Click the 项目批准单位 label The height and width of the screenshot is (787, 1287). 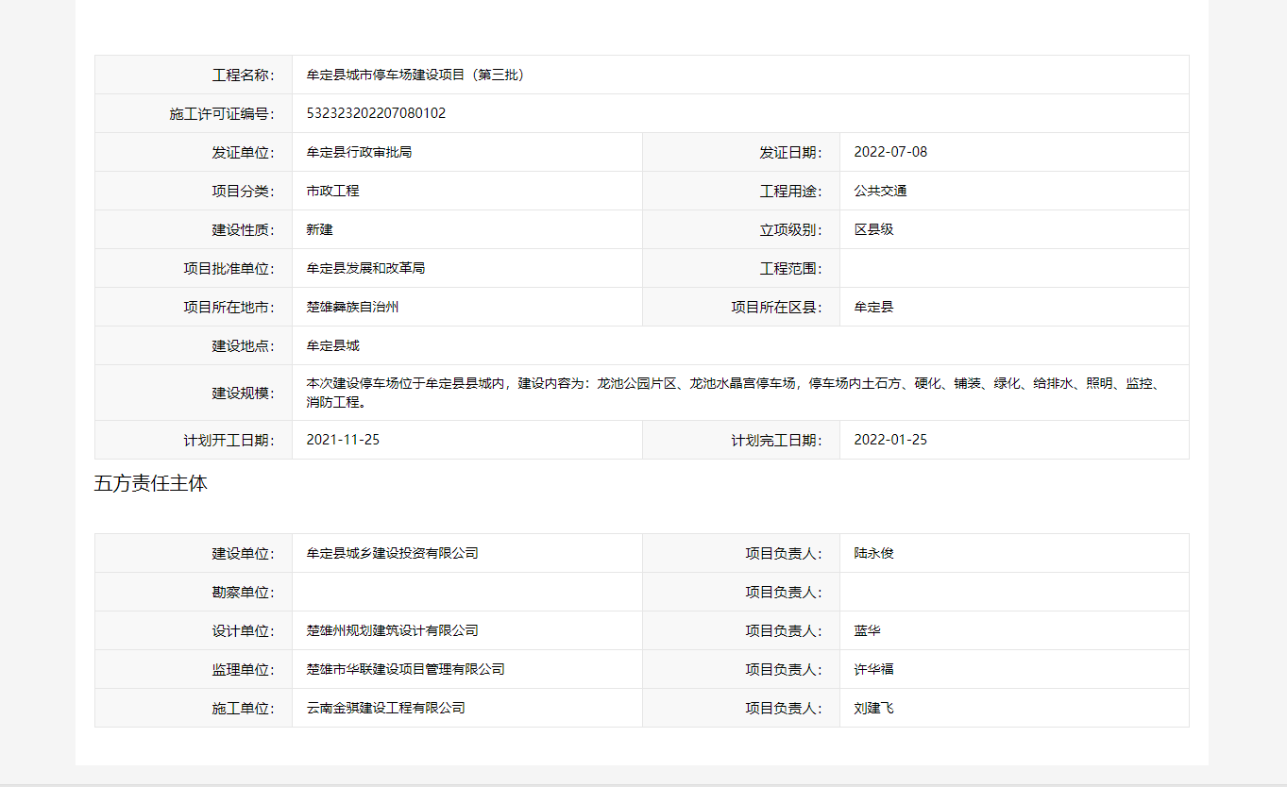229,268
